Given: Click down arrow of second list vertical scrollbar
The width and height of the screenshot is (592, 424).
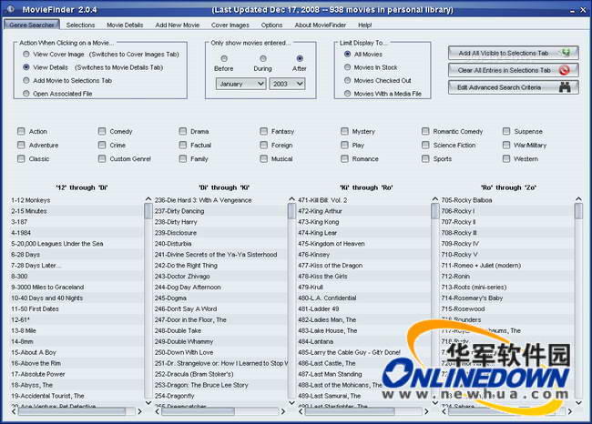Looking at the screenshot, I should [x=291, y=402].
